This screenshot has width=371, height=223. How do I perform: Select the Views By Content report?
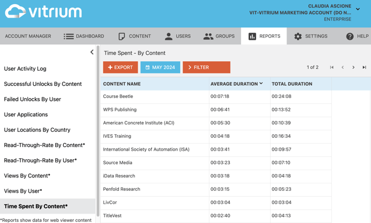tap(27, 176)
